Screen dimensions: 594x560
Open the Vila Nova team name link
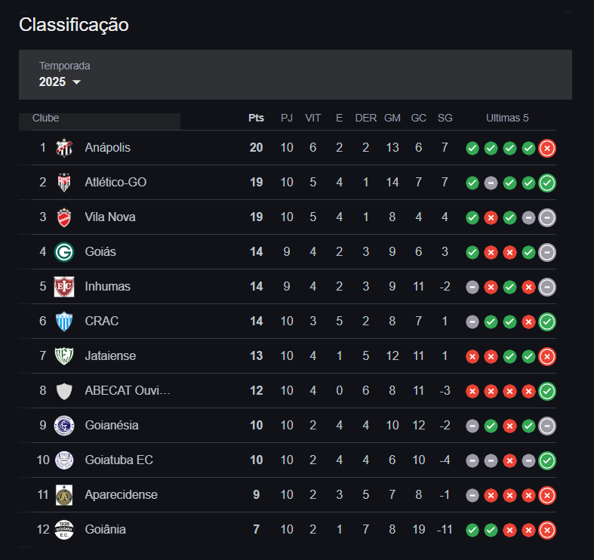point(110,217)
